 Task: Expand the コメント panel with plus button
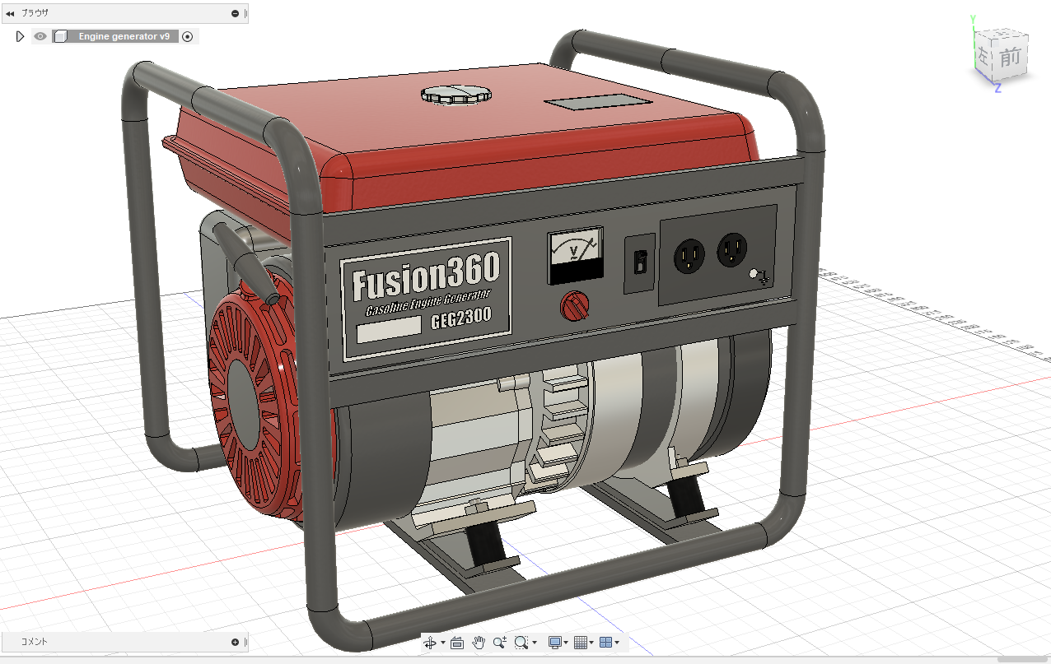pyautogui.click(x=235, y=642)
